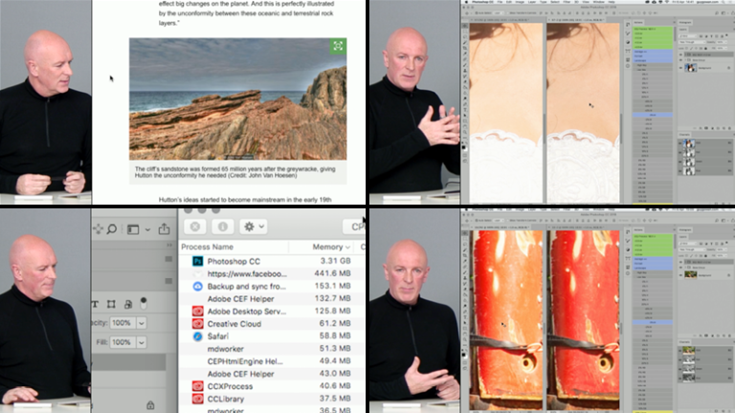Click the Backup and sync cloud icon
This screenshot has height=413, width=735.
(196, 286)
